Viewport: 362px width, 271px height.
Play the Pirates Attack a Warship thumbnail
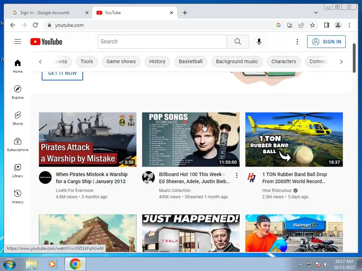point(88,139)
